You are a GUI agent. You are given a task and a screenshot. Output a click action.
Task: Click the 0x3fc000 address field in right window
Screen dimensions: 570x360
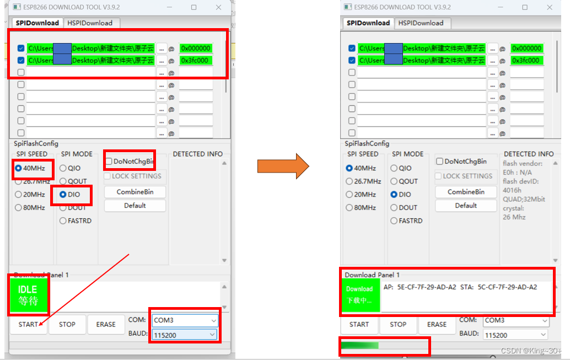pyautogui.click(x=526, y=60)
